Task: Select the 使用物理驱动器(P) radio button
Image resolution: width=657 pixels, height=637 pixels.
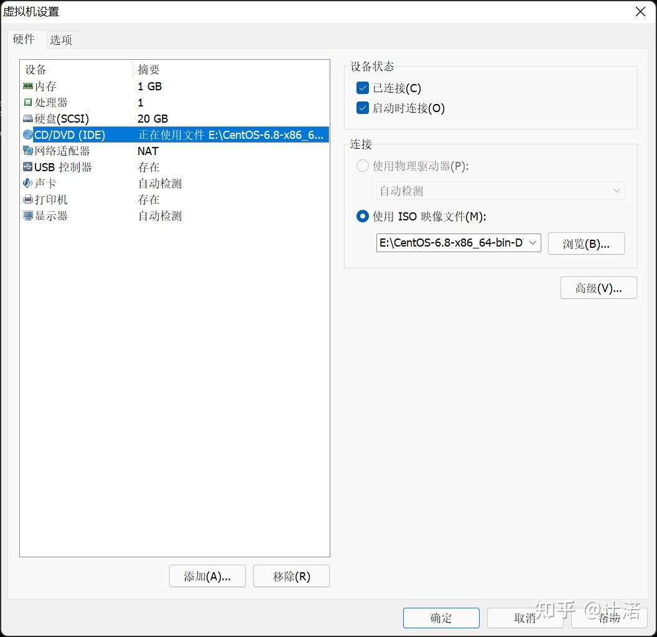Action: coord(362,166)
